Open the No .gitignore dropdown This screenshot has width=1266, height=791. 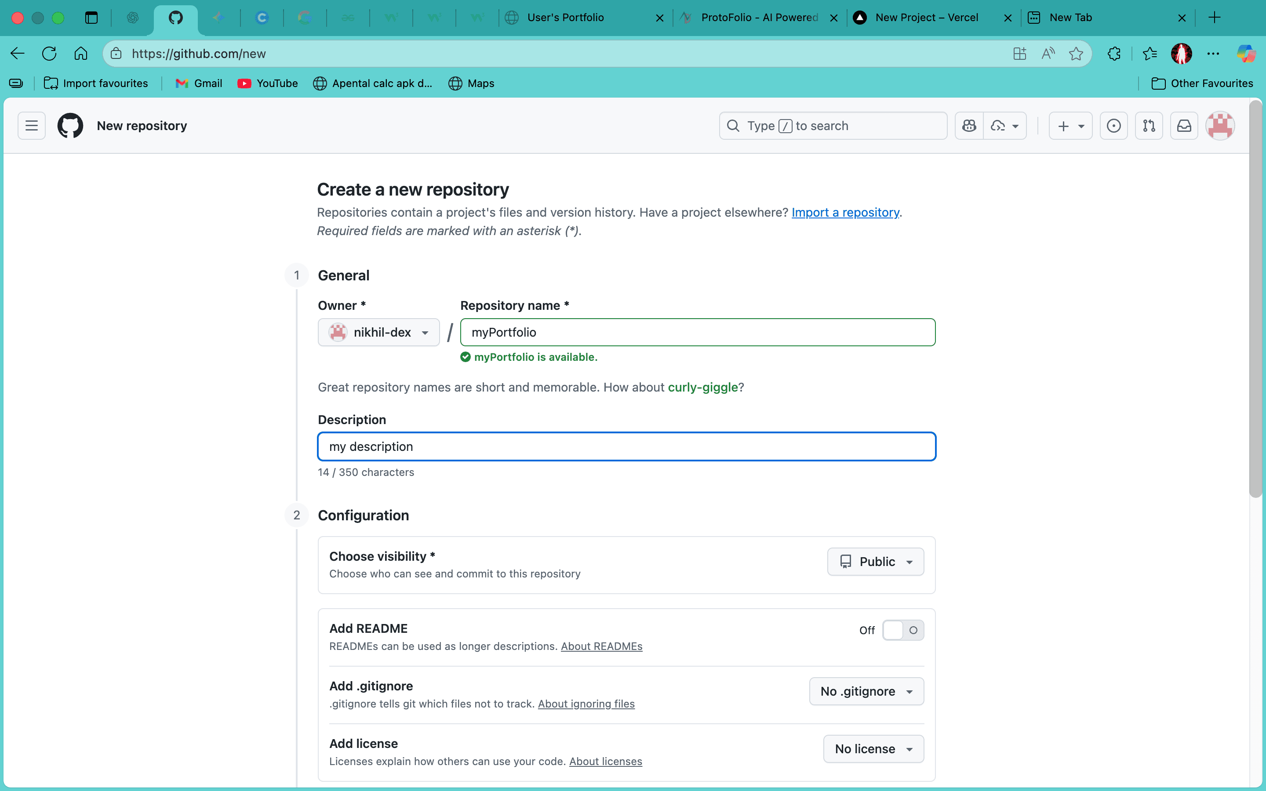[866, 691]
